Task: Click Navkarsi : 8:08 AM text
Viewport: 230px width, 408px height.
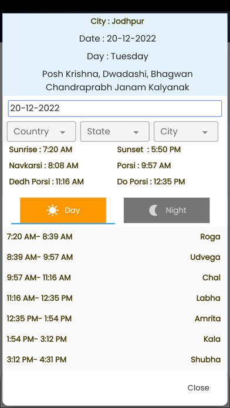Action: (44, 166)
